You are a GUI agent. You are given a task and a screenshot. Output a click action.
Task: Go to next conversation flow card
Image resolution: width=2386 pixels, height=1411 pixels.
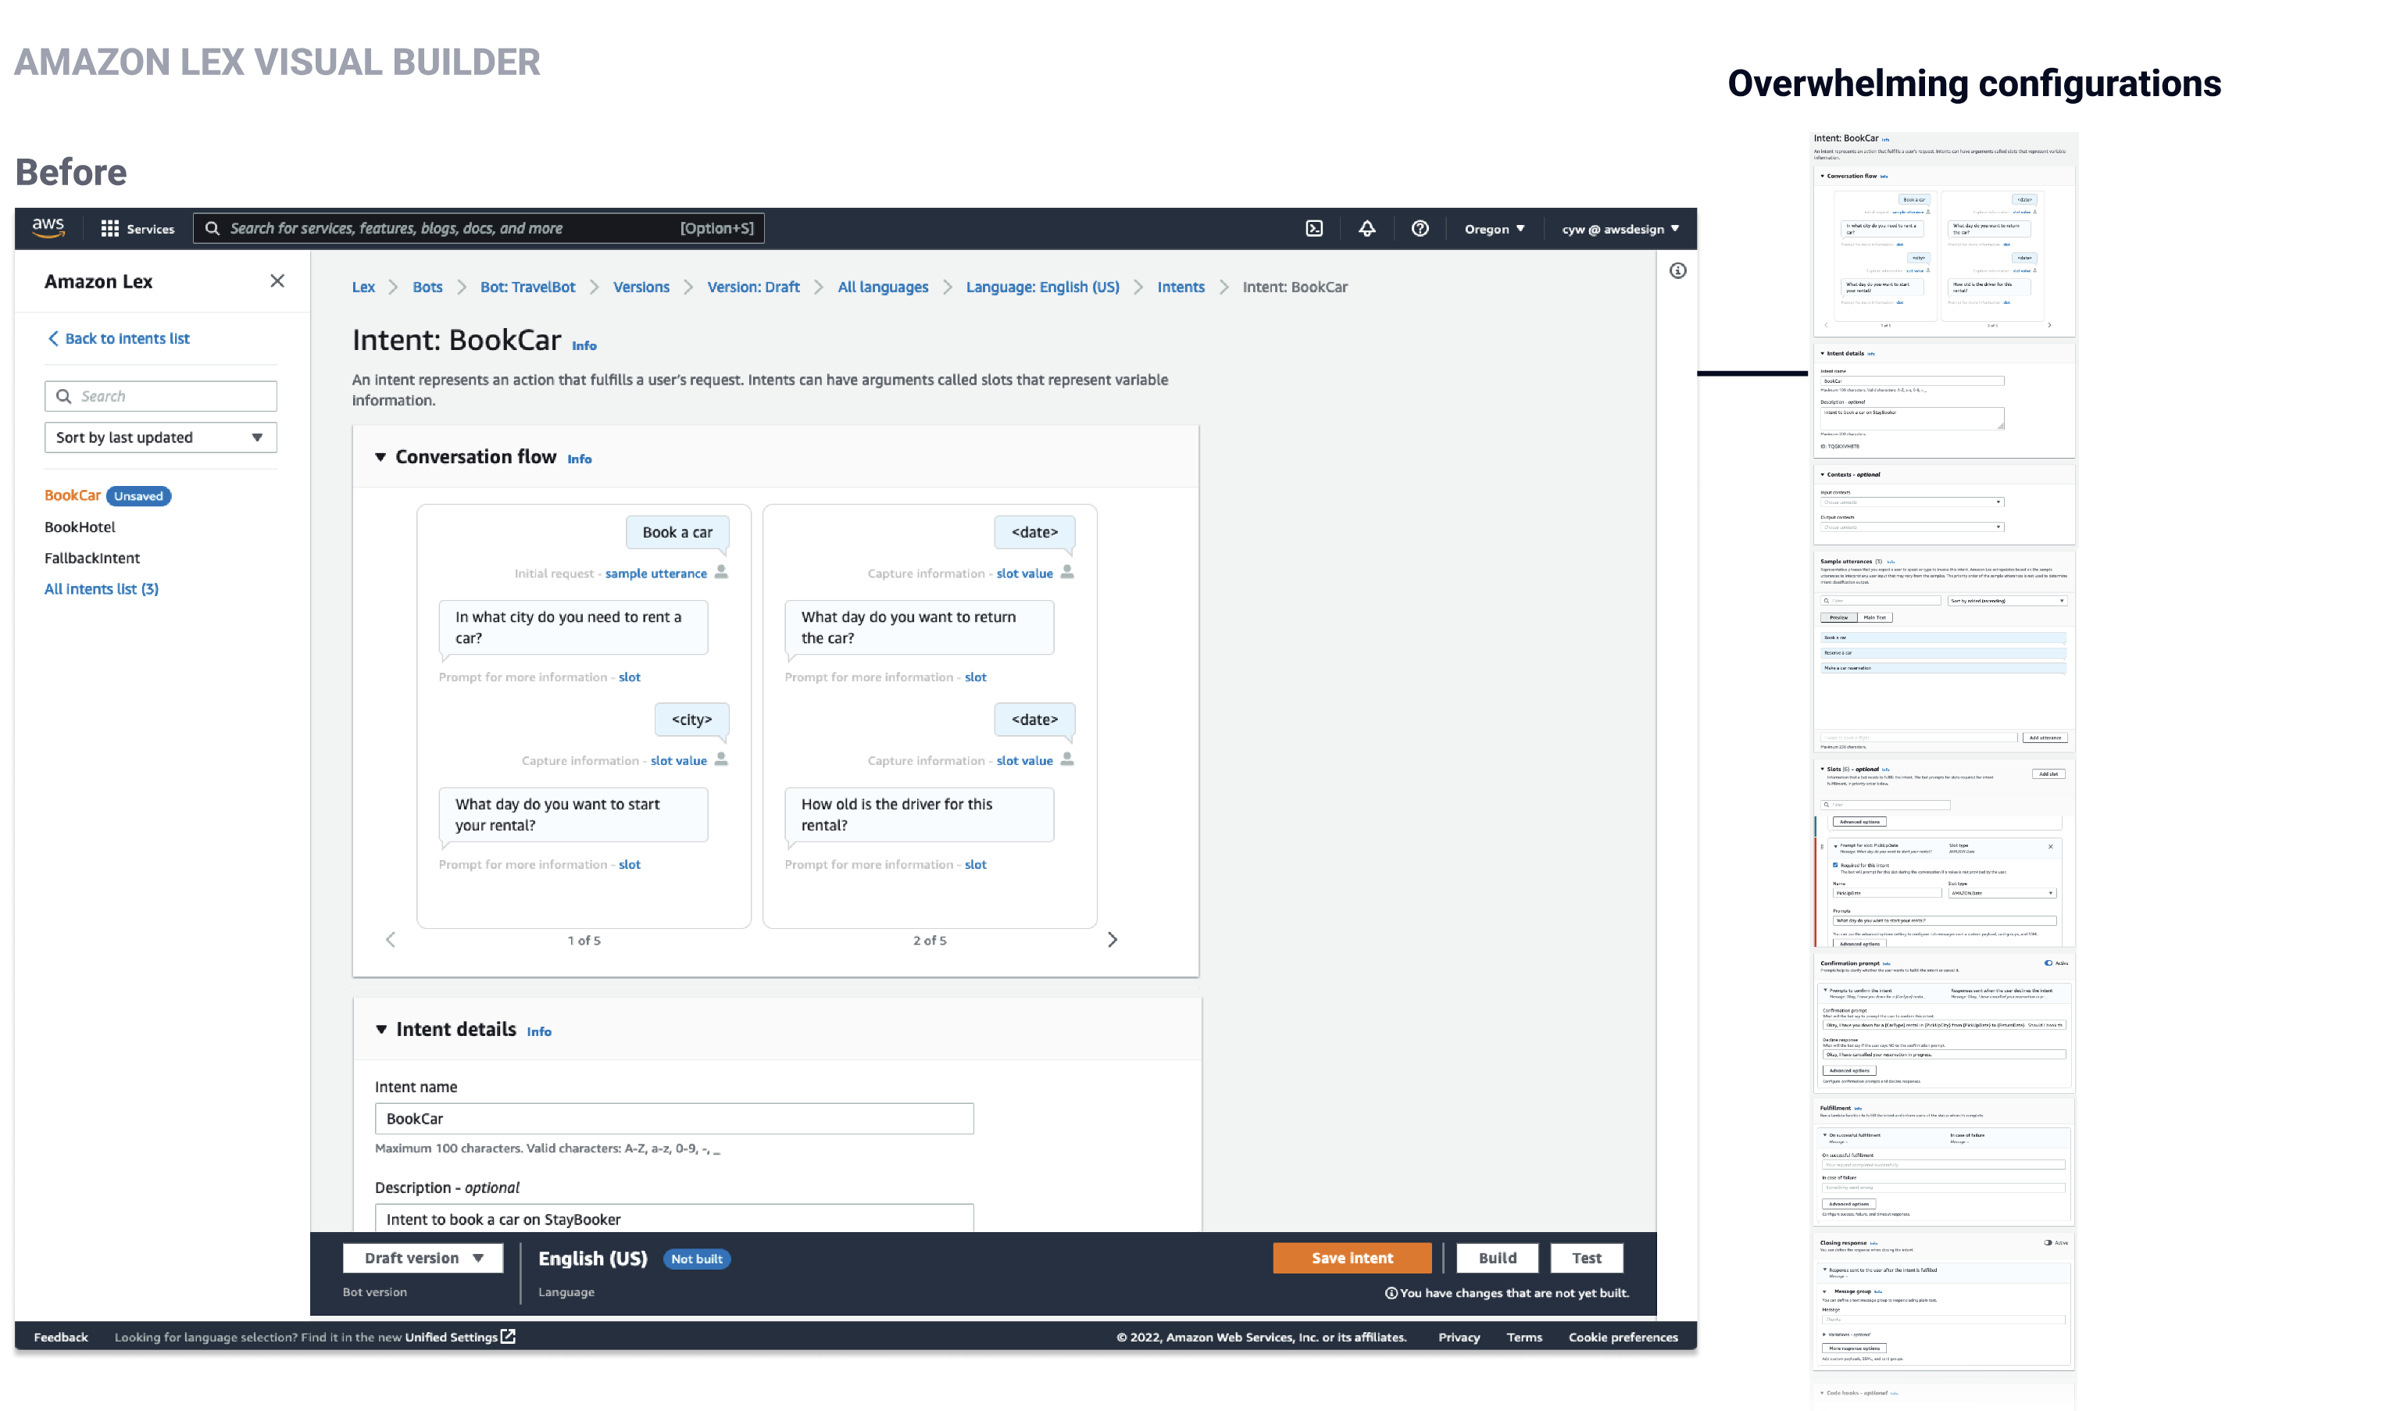coord(1113,941)
